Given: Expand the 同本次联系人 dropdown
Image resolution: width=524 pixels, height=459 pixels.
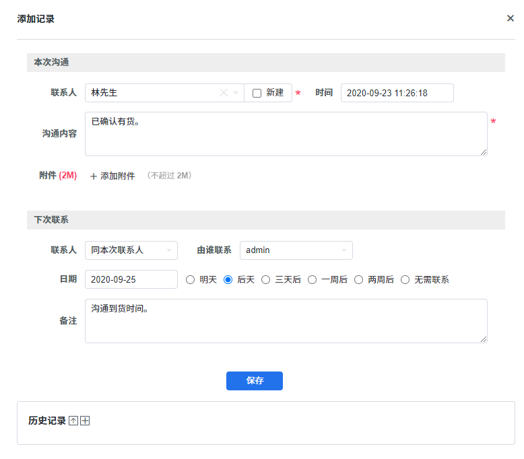Looking at the screenshot, I should tap(168, 250).
